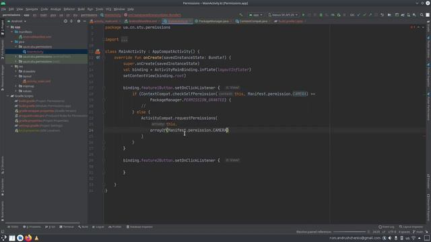Hide the Project panel with minus icon

(x=84, y=21)
